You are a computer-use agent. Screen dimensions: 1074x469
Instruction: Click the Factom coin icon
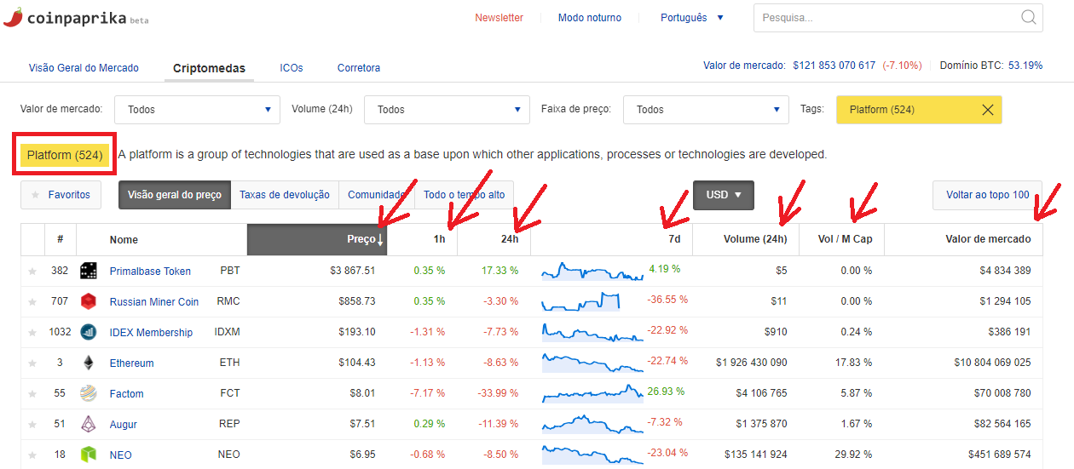[89, 393]
